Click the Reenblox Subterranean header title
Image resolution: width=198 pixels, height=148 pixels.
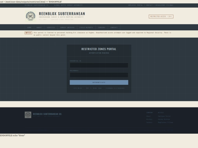tap(62, 14)
